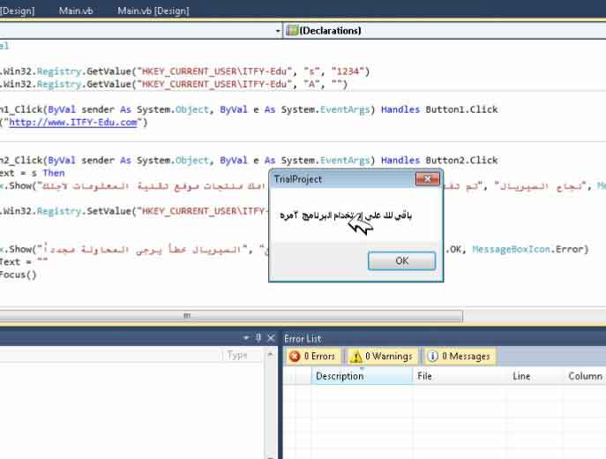The width and height of the screenshot is (606, 459).
Task: Click the red error icon in Error List
Action: pos(295,357)
